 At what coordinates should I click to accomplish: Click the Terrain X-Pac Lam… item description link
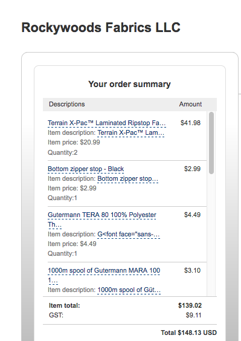click(x=130, y=132)
